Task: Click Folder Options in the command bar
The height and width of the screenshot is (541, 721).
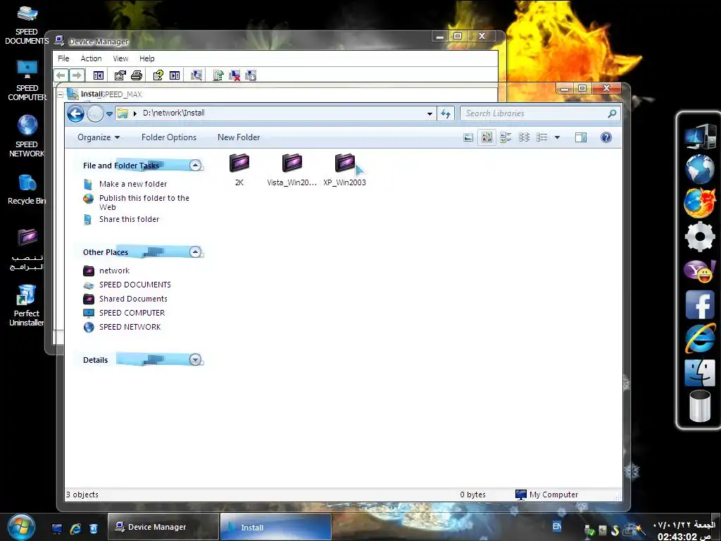Action: pyautogui.click(x=169, y=137)
